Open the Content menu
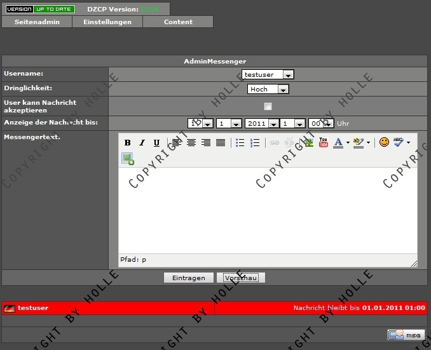 pos(178,22)
